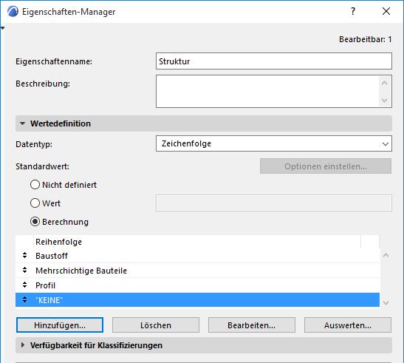Select the Mehrschichtige Bauteile row

pyautogui.click(x=198, y=271)
